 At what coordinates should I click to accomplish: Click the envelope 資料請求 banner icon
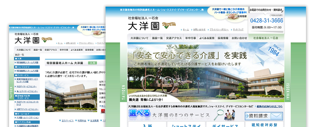pos(264,116)
